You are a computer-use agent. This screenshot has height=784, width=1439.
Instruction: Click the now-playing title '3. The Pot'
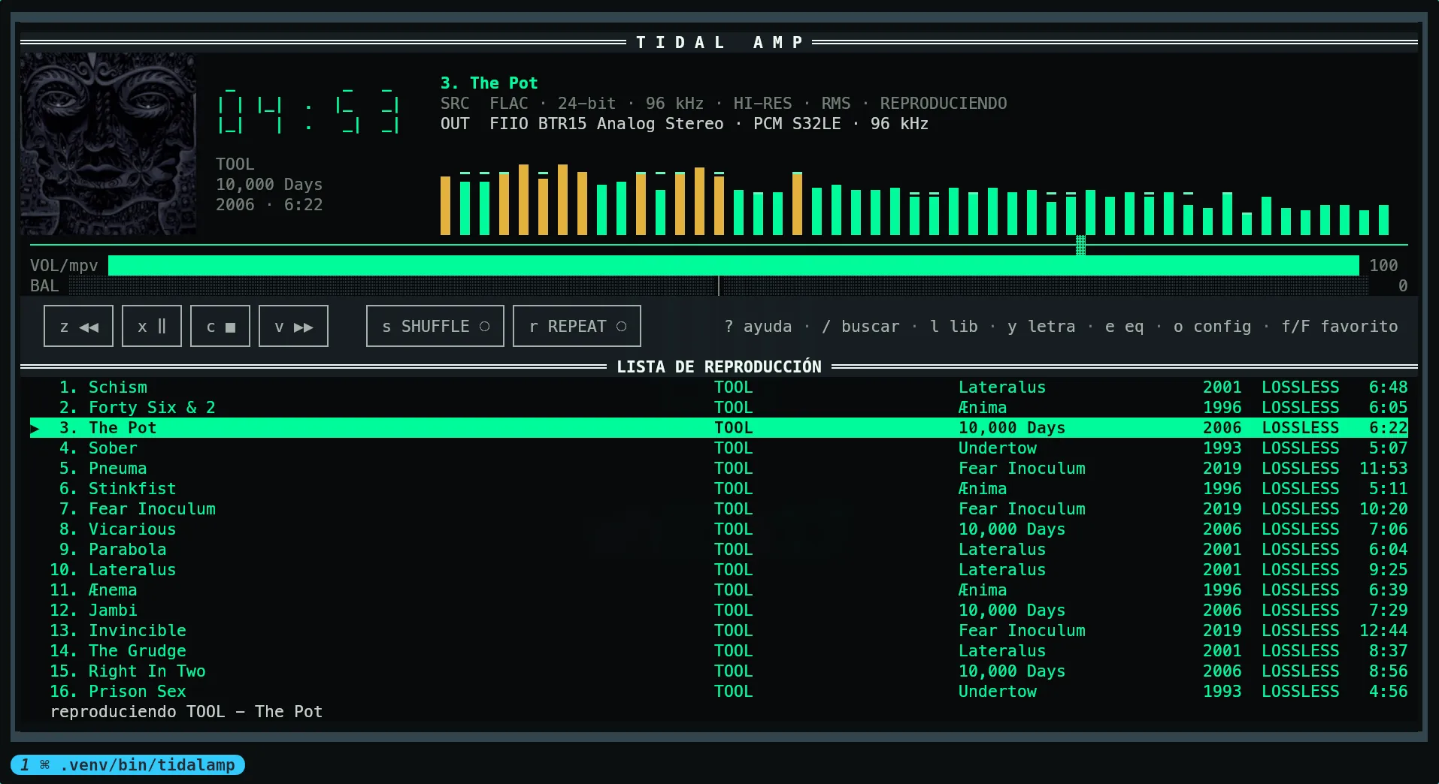[489, 83]
